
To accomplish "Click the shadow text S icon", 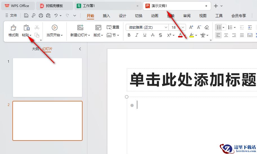I will [x=160, y=35].
